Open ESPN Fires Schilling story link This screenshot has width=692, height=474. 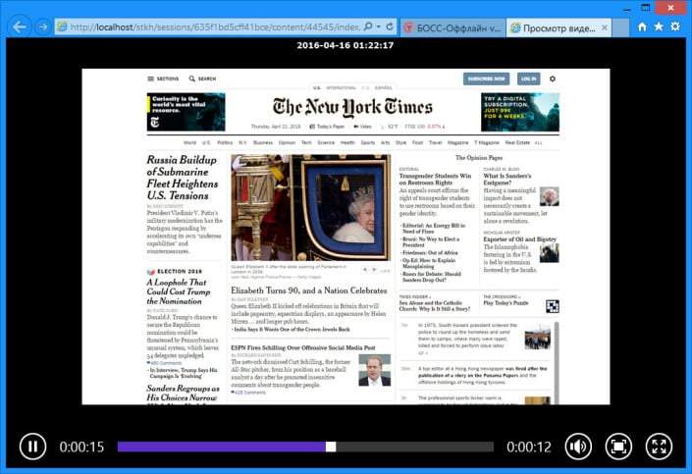coord(303,347)
